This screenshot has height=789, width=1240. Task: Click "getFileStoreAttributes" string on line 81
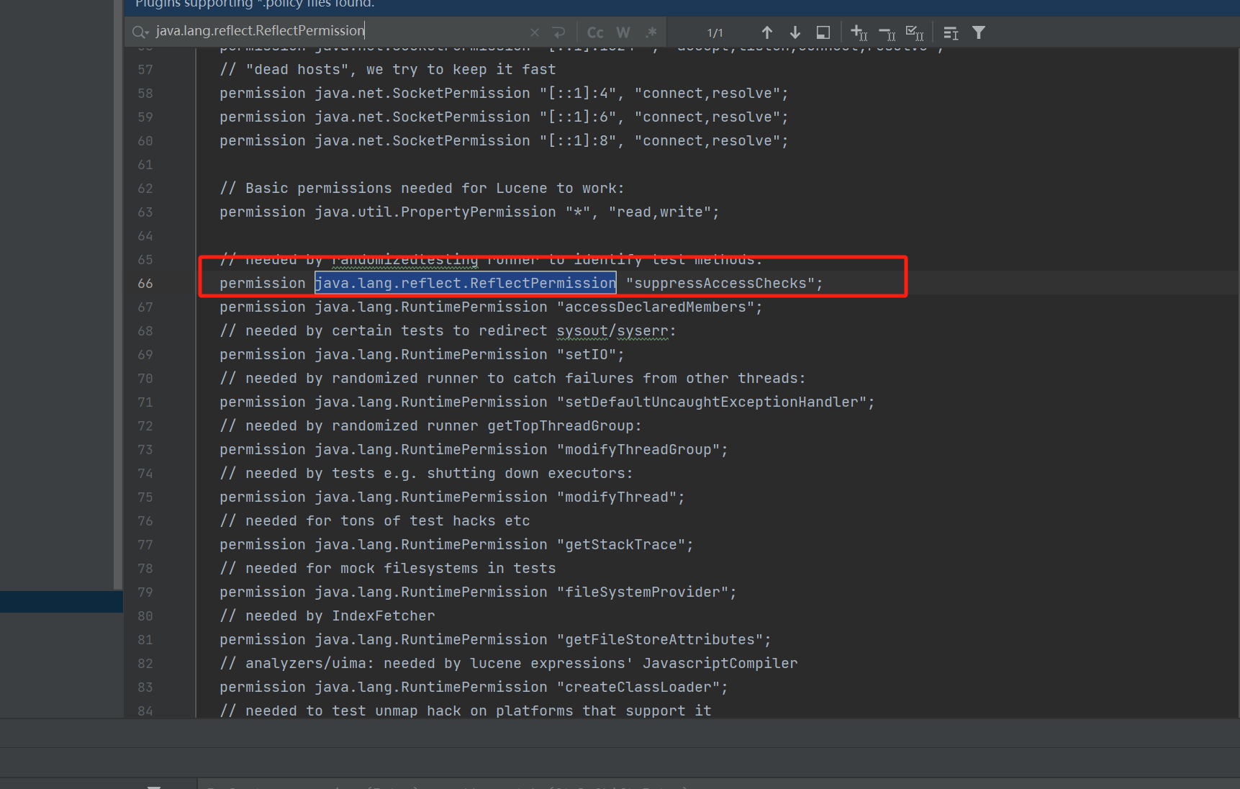(x=660, y=640)
